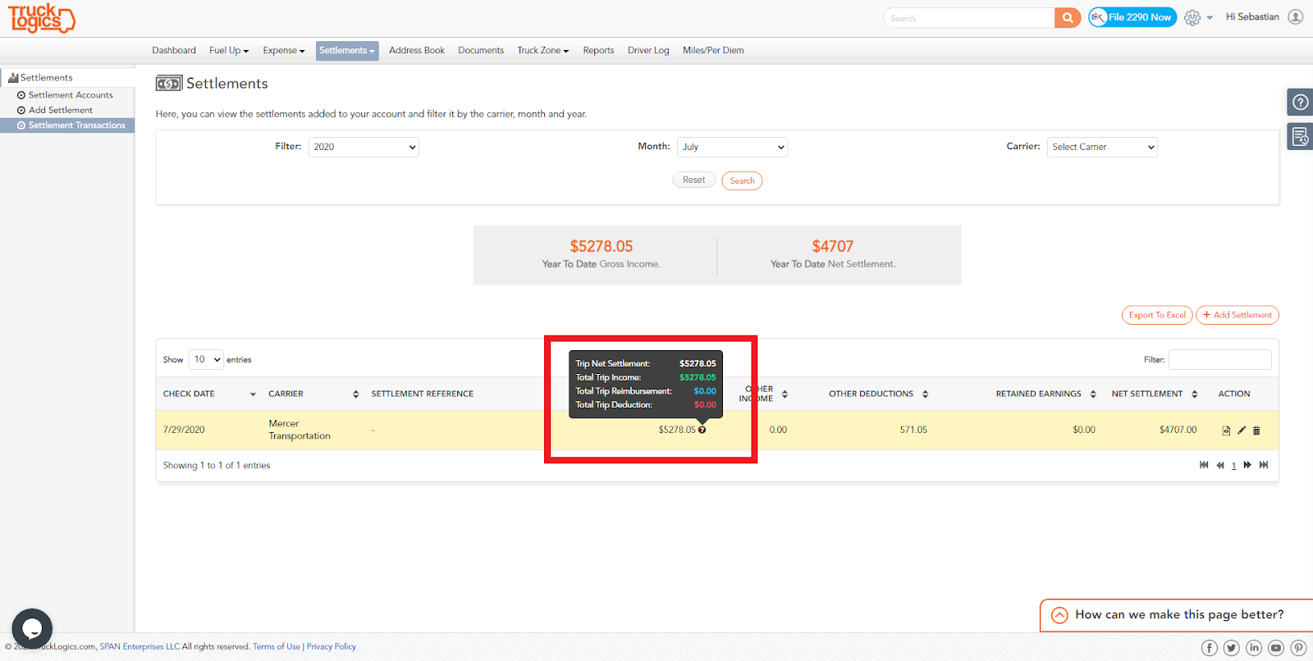Click the orange search magnifier button
Screen dimensions: 1313x661
1068,17
